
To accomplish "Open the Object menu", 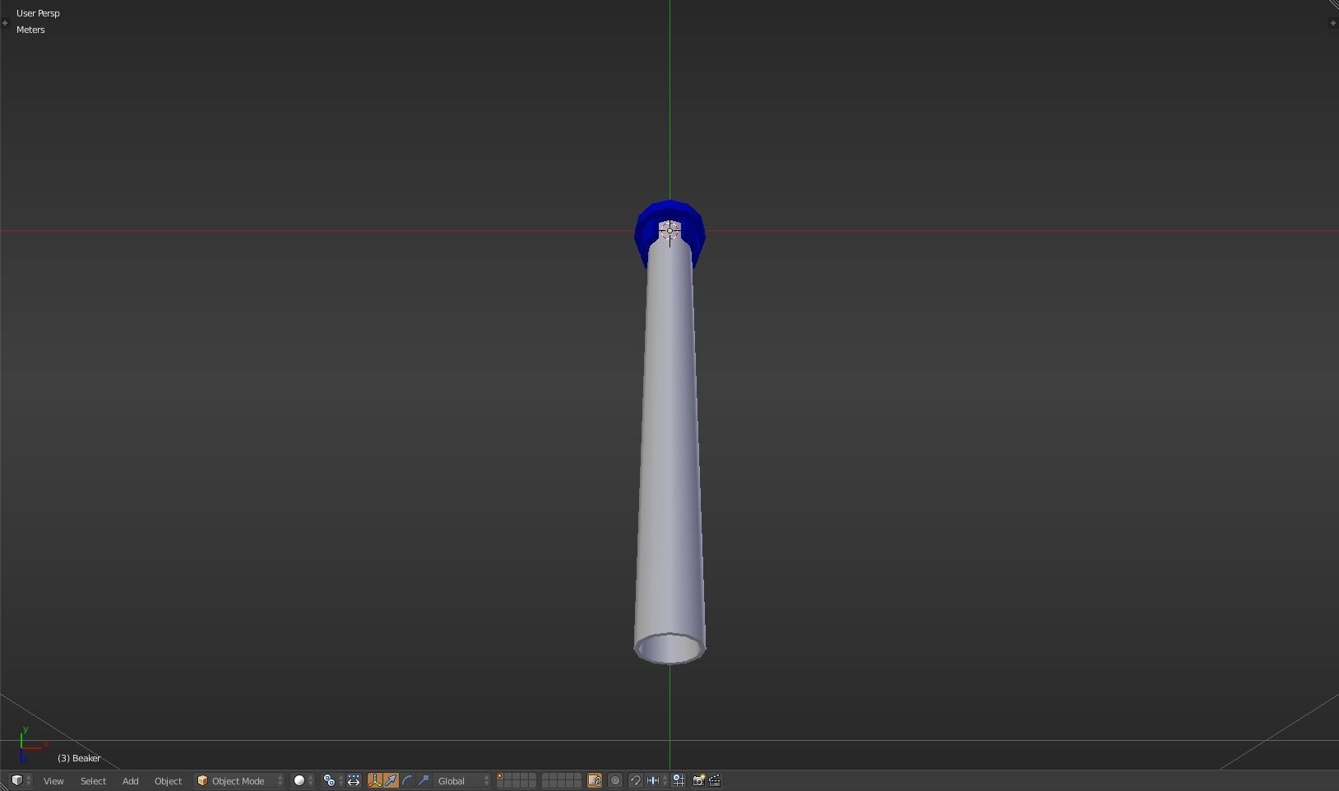I will (x=168, y=781).
